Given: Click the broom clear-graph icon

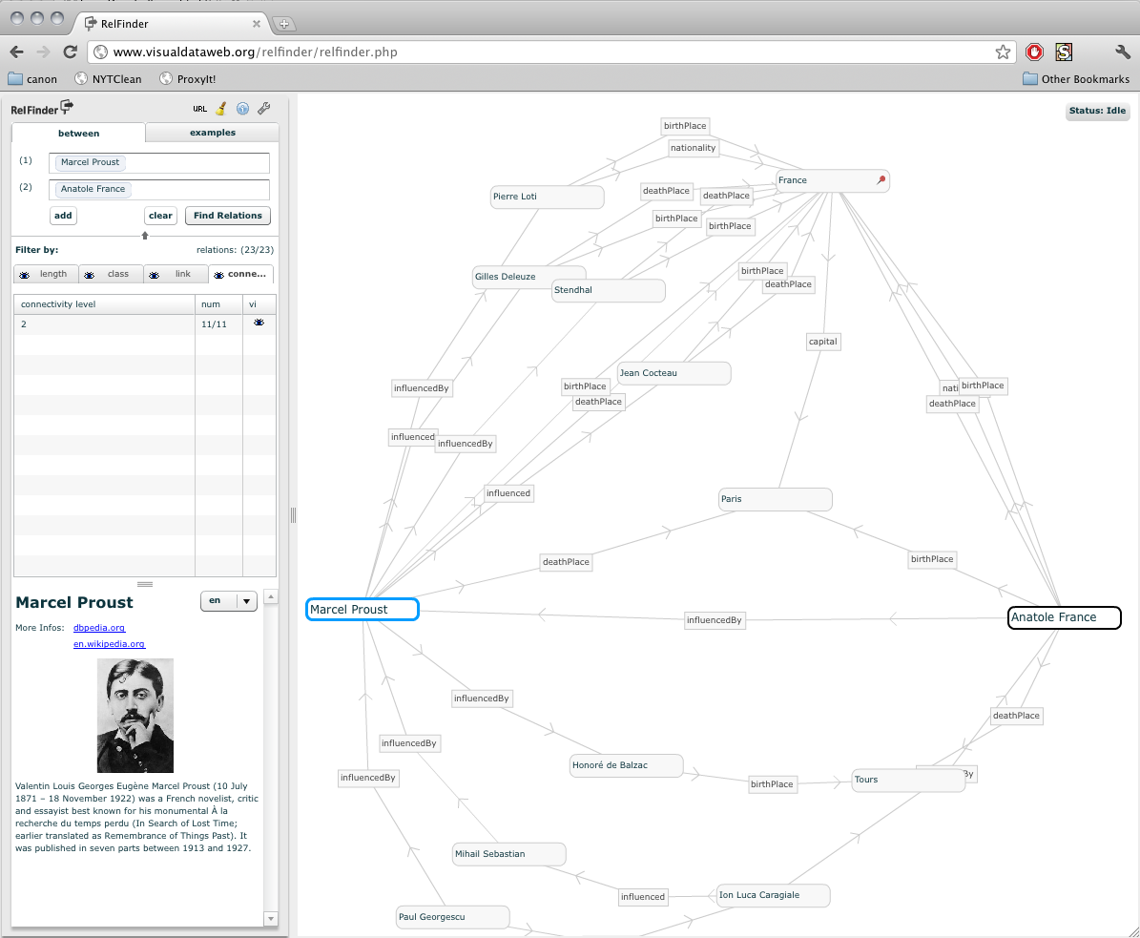Looking at the screenshot, I should click(220, 109).
